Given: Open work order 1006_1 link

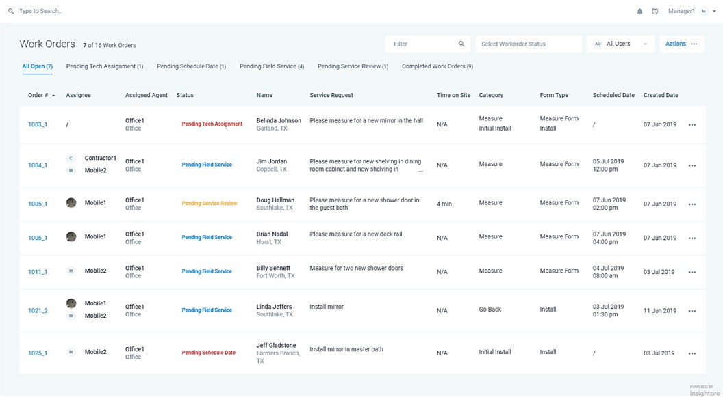Looking at the screenshot, I should click(x=38, y=238).
